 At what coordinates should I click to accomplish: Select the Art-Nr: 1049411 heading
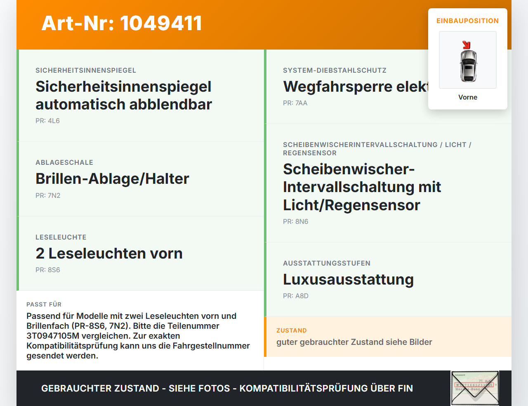pyautogui.click(x=122, y=23)
